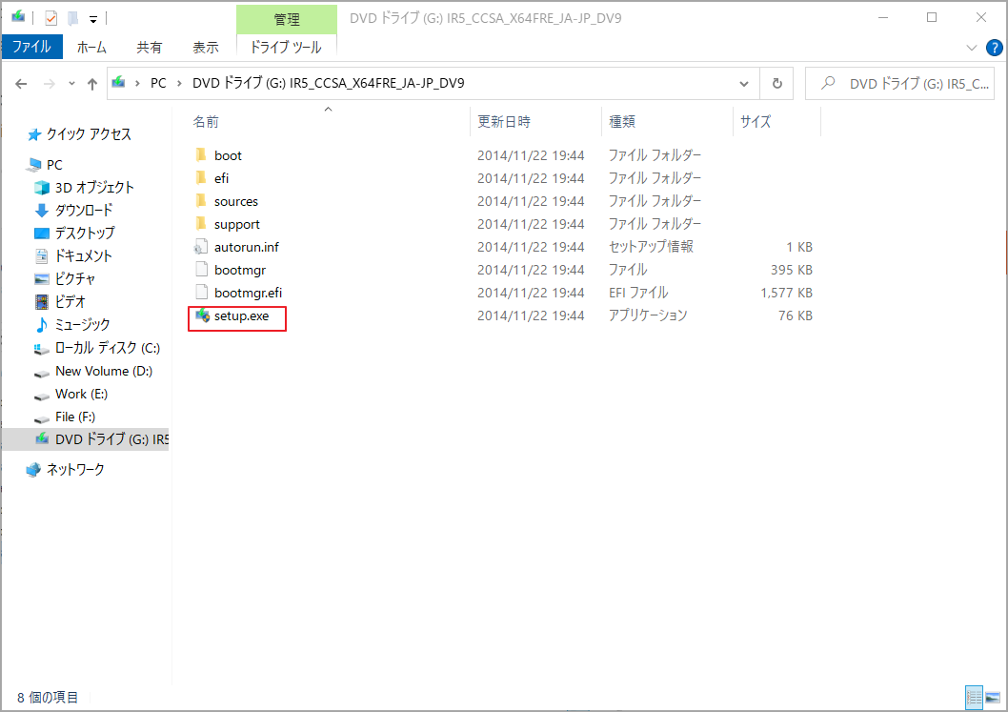Viewport: 1008px width, 712px height.
Task: Click the Downloads arrow icon in sidebar
Action: click(x=42, y=211)
